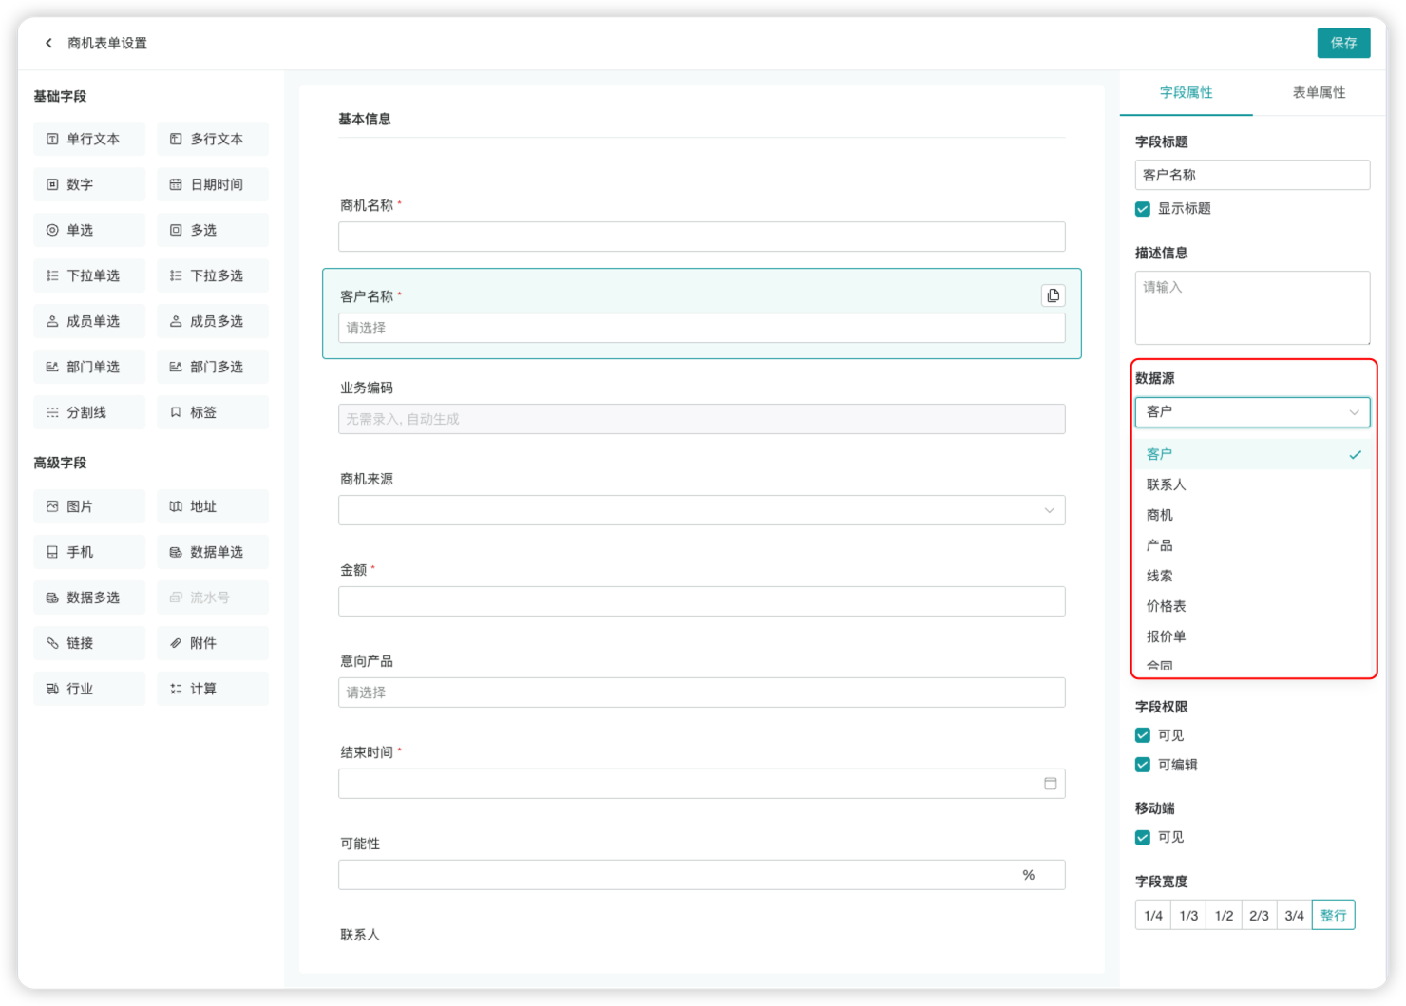Select the 地址 advanced field

point(213,506)
